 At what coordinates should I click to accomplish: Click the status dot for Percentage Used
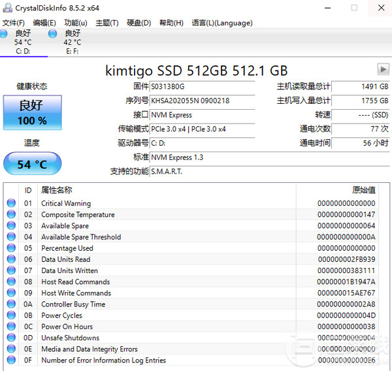point(11,248)
